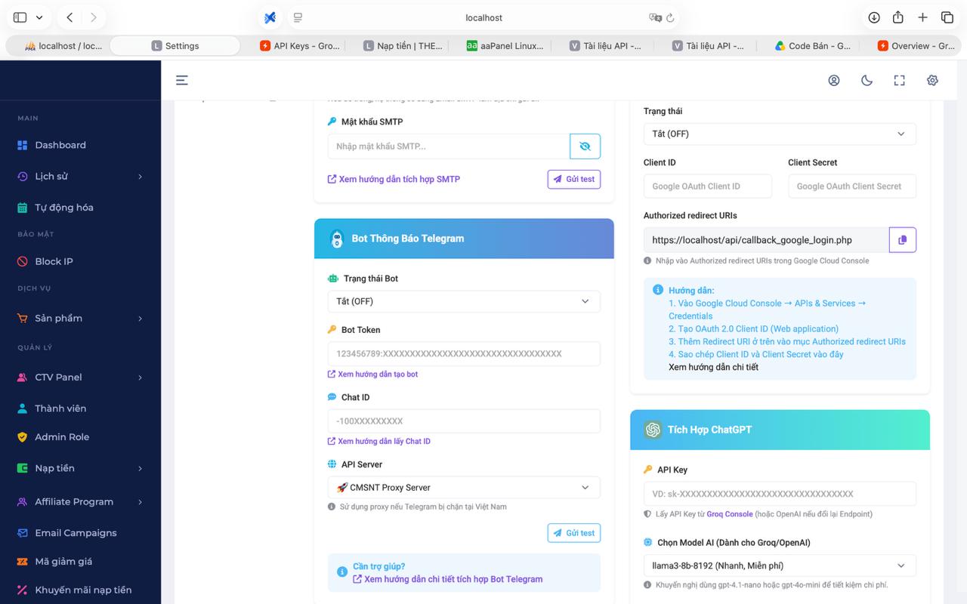Click the Email Campaigns envelope icon

[x=22, y=533]
